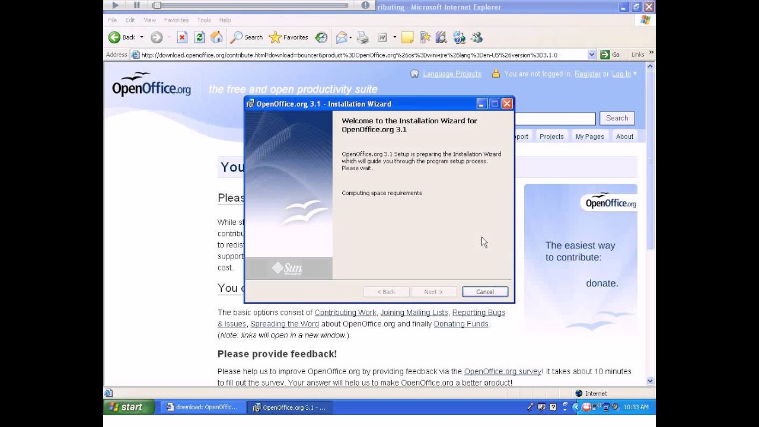Switch to the My Pages tab

[x=589, y=136]
